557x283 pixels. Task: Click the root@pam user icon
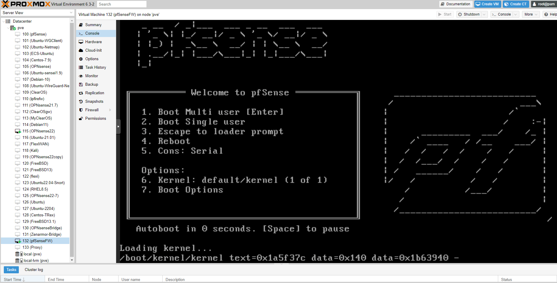click(534, 4)
